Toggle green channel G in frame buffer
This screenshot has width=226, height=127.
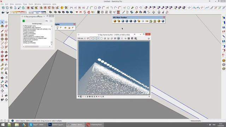(95, 38)
